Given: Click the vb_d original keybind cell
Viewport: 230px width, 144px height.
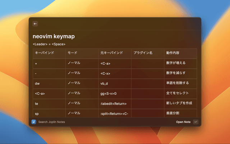Looking at the screenshot, I should click(x=105, y=83).
